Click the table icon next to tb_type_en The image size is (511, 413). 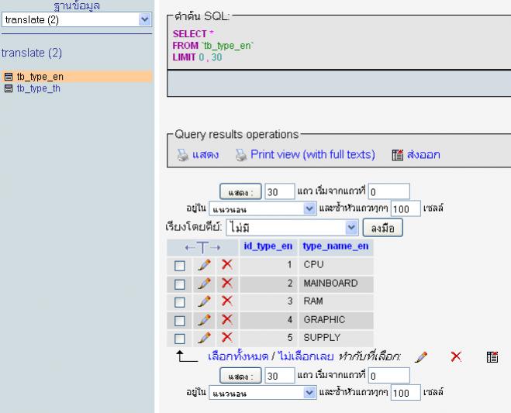[9, 77]
